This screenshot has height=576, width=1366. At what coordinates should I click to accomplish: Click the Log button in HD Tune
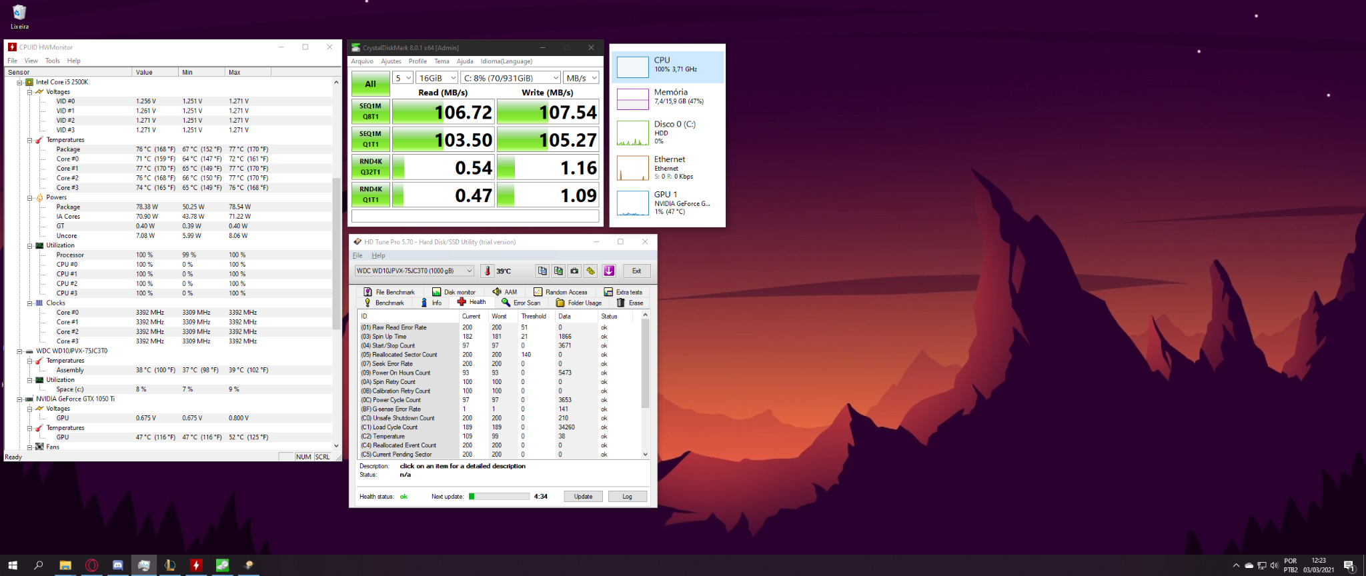pyautogui.click(x=627, y=497)
